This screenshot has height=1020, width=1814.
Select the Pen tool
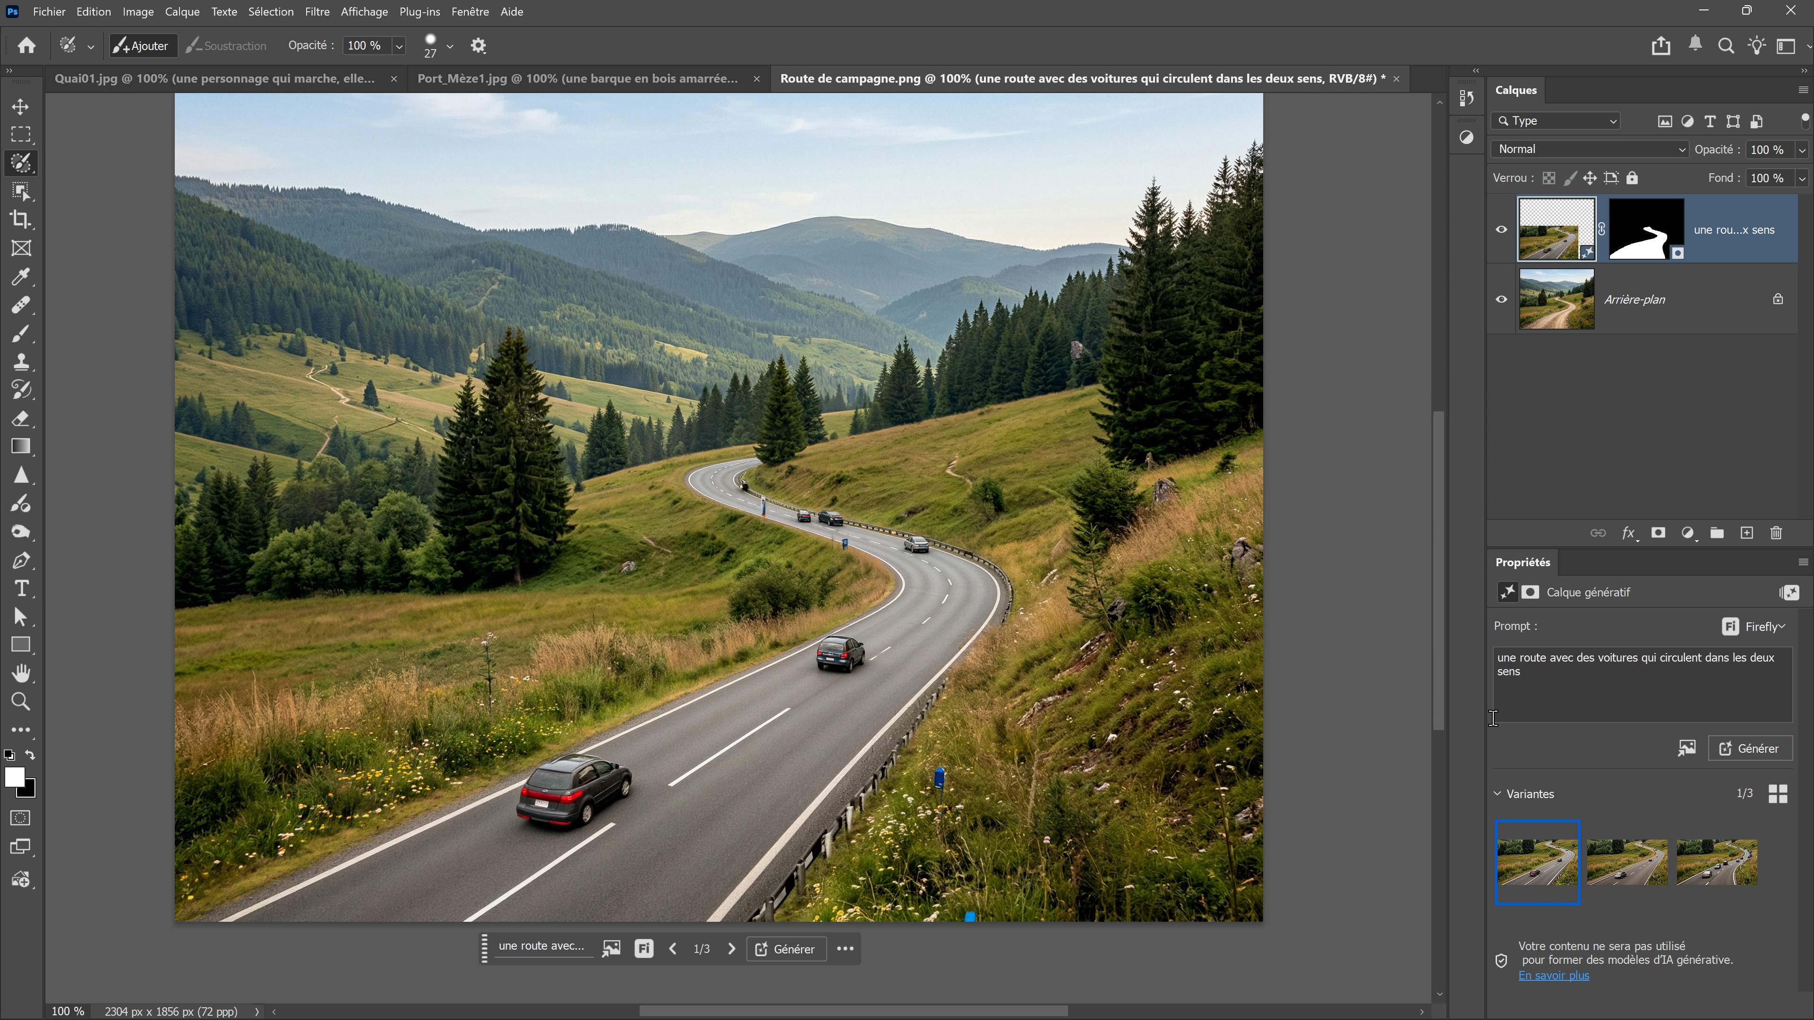pyautogui.click(x=21, y=561)
